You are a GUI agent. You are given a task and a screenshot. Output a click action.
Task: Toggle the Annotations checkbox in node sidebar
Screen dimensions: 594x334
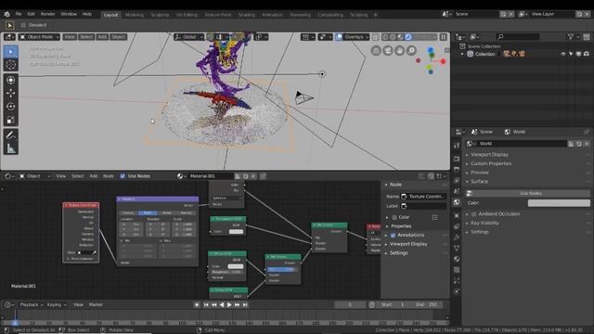(x=394, y=235)
